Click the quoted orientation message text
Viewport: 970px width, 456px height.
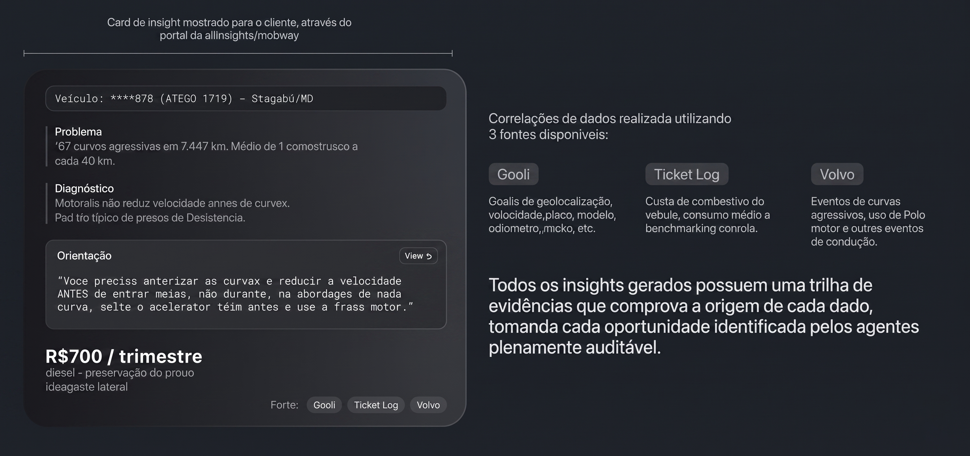235,294
